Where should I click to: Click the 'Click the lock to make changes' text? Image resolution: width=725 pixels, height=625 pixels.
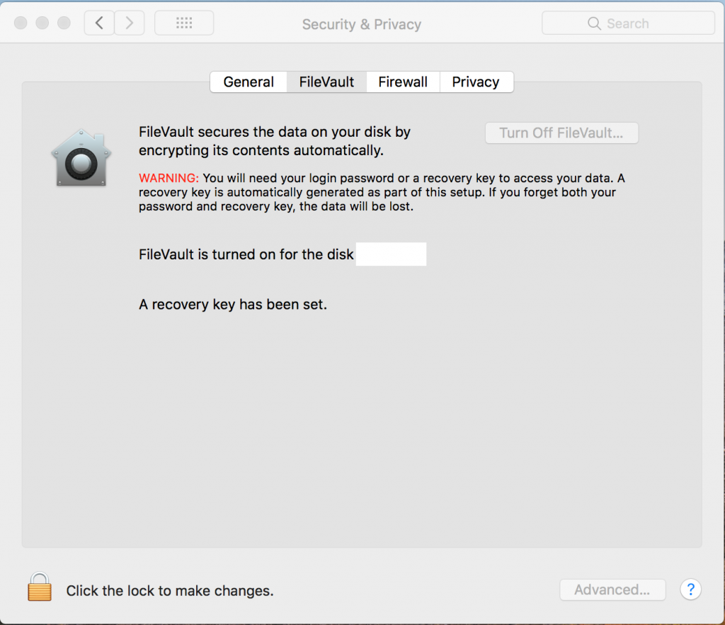click(x=170, y=590)
